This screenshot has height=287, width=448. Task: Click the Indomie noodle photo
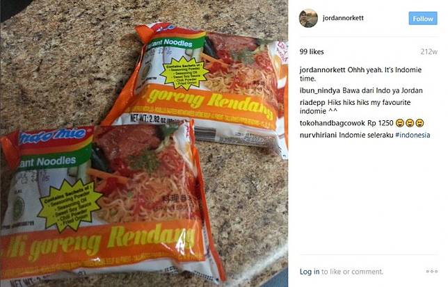(144, 143)
